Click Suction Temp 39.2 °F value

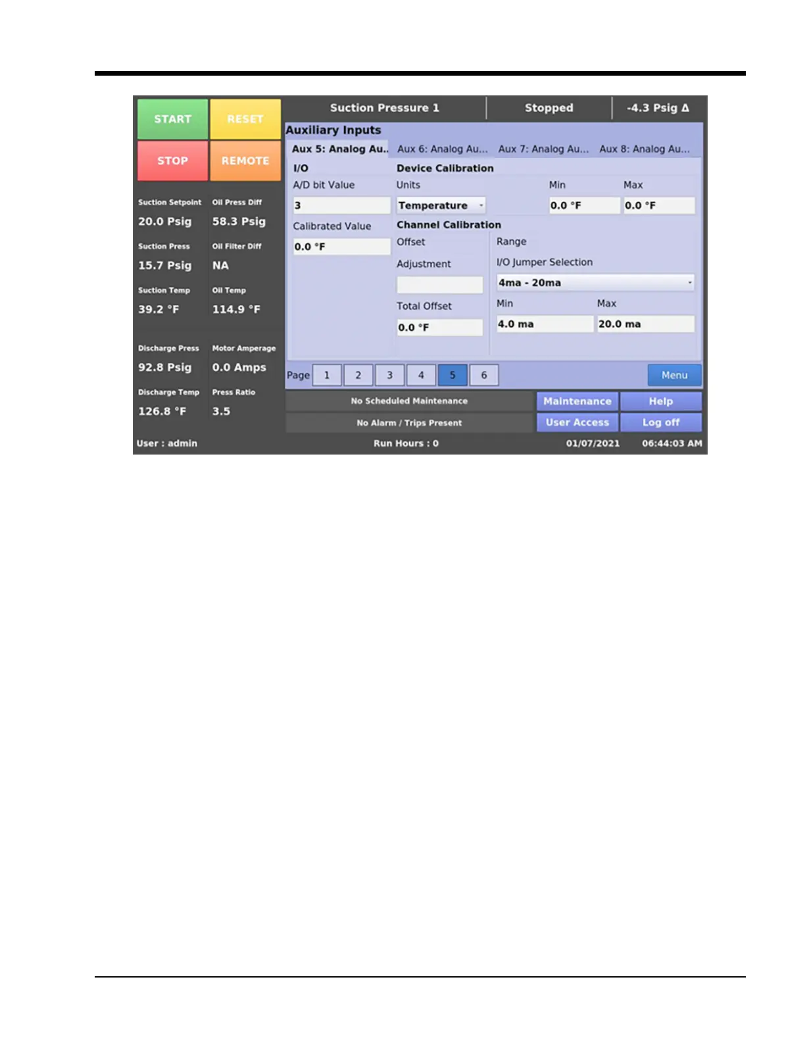[x=159, y=309]
